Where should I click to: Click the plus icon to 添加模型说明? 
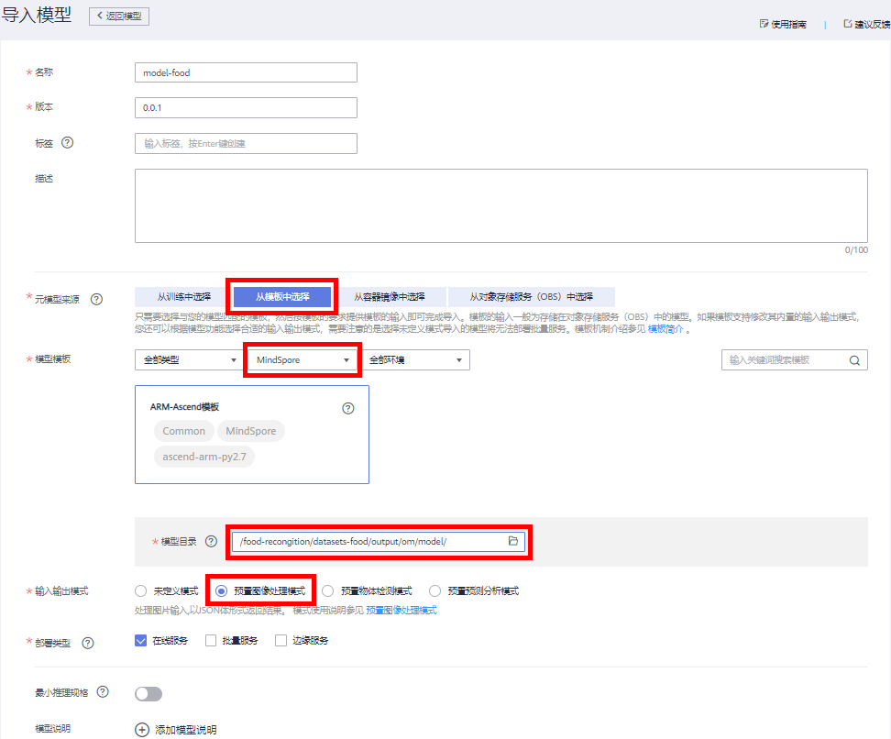(x=142, y=730)
